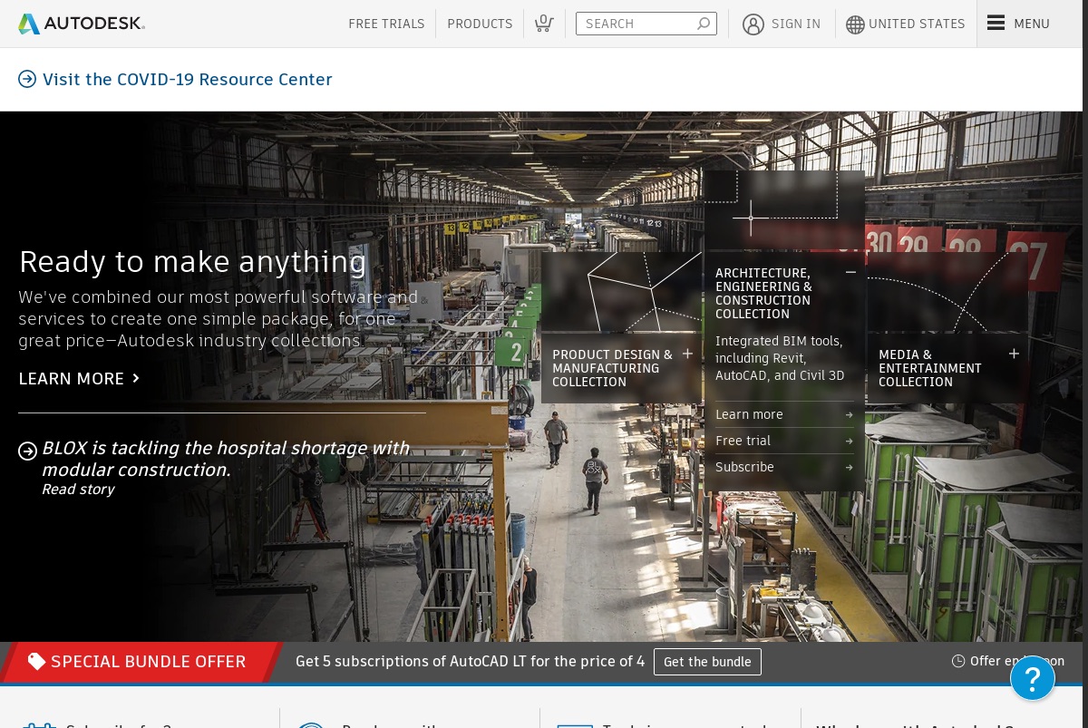The image size is (1088, 728).
Task: Click SIGN IN text
Action: (x=796, y=24)
